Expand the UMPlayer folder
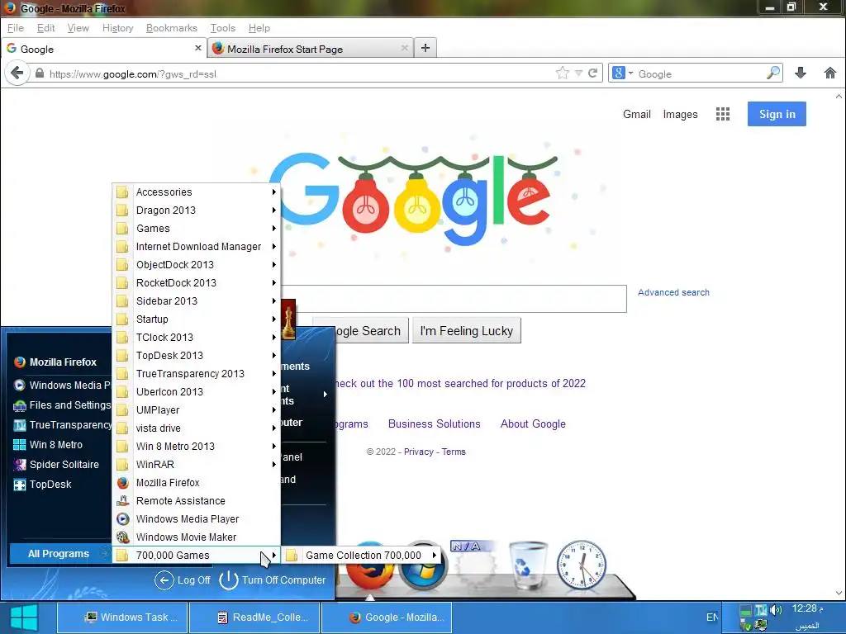The height and width of the screenshot is (634, 846). pos(197,410)
